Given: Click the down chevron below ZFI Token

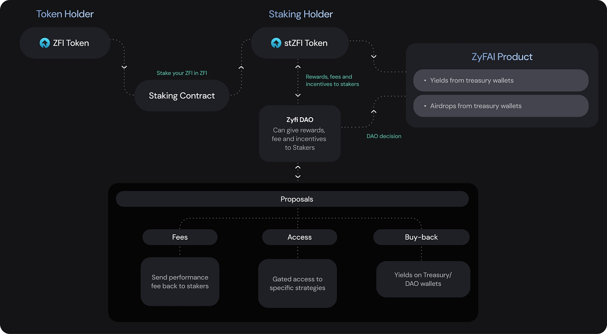Looking at the screenshot, I should point(124,67).
